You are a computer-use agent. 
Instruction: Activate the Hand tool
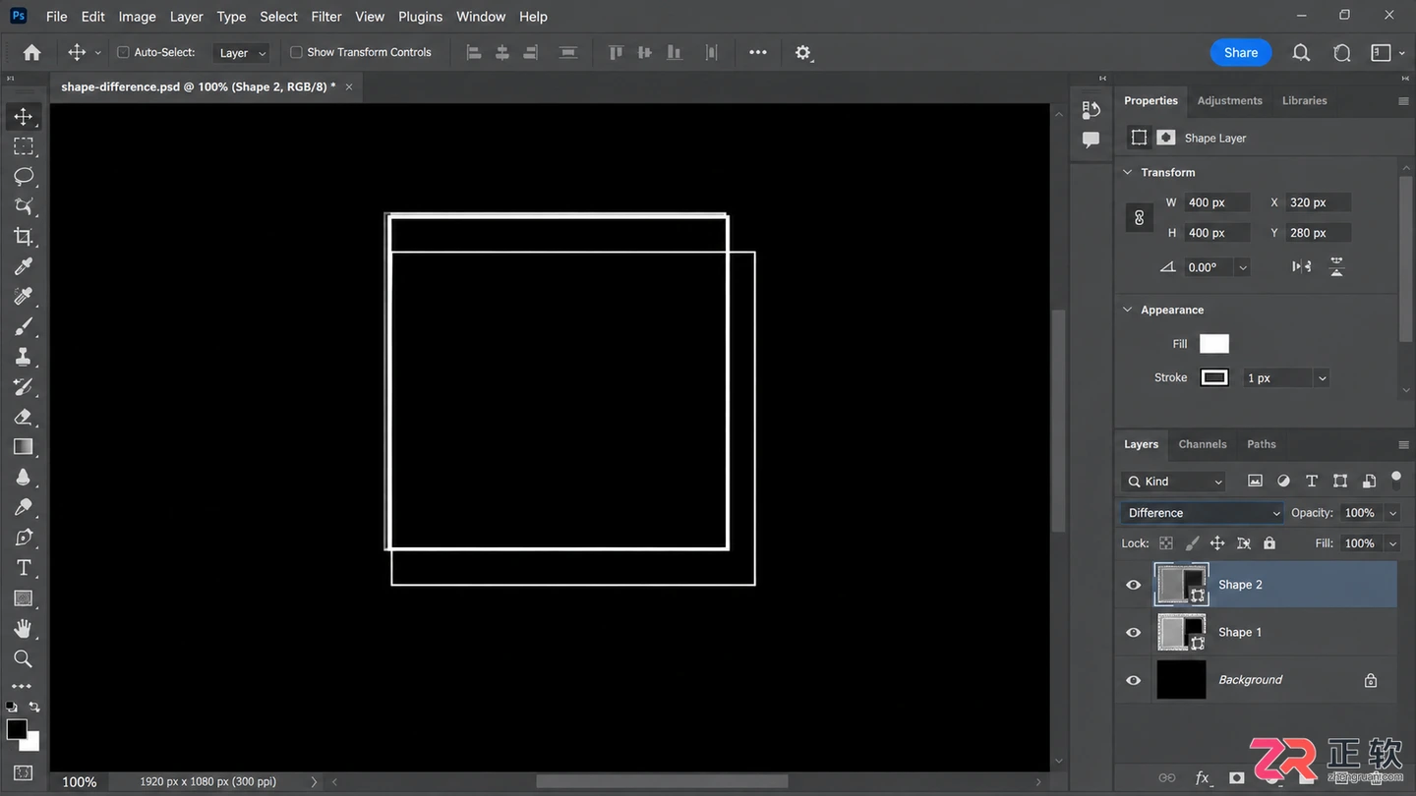pos(24,628)
